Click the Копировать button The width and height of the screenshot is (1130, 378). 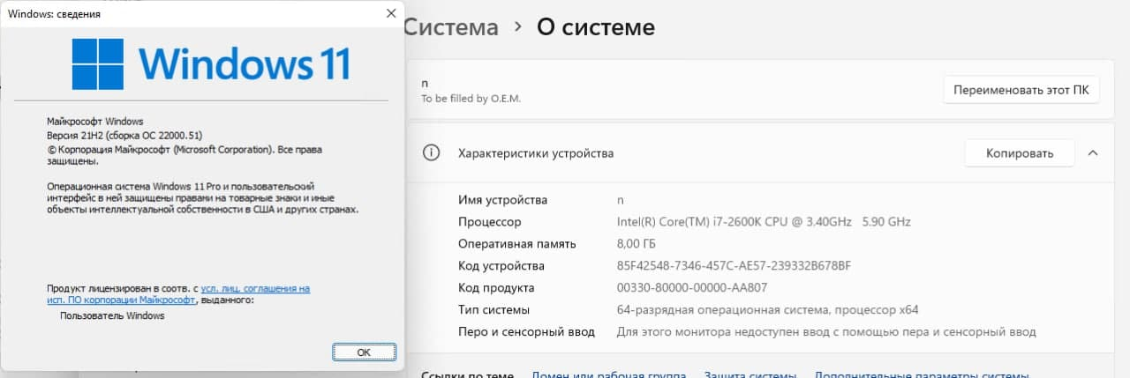[x=1020, y=153]
